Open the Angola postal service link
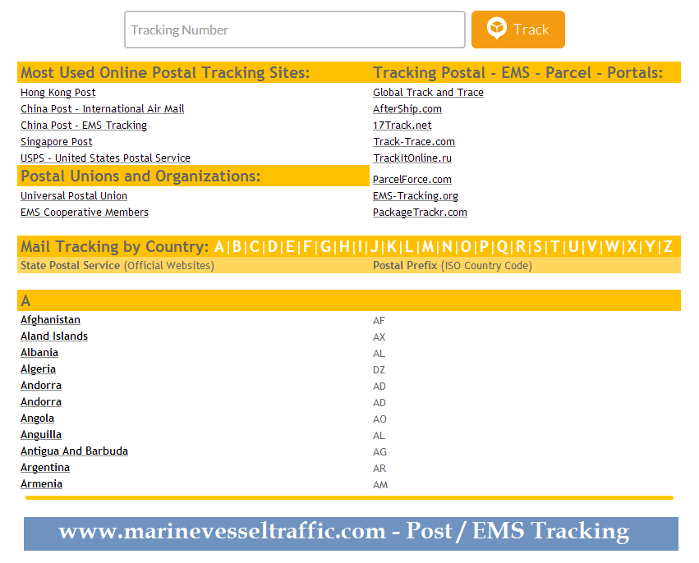The image size is (699, 563). click(x=37, y=419)
